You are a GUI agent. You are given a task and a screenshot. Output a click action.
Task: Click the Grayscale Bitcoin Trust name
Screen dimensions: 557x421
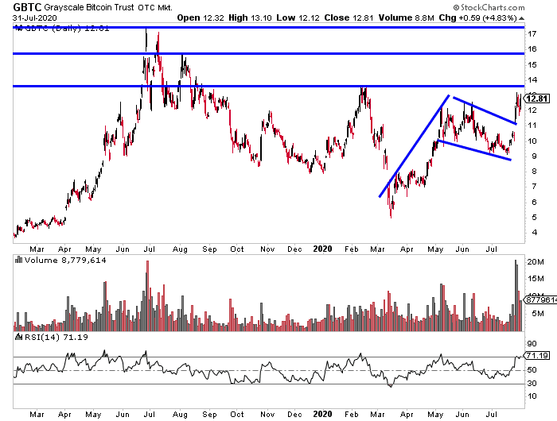tap(89, 7)
